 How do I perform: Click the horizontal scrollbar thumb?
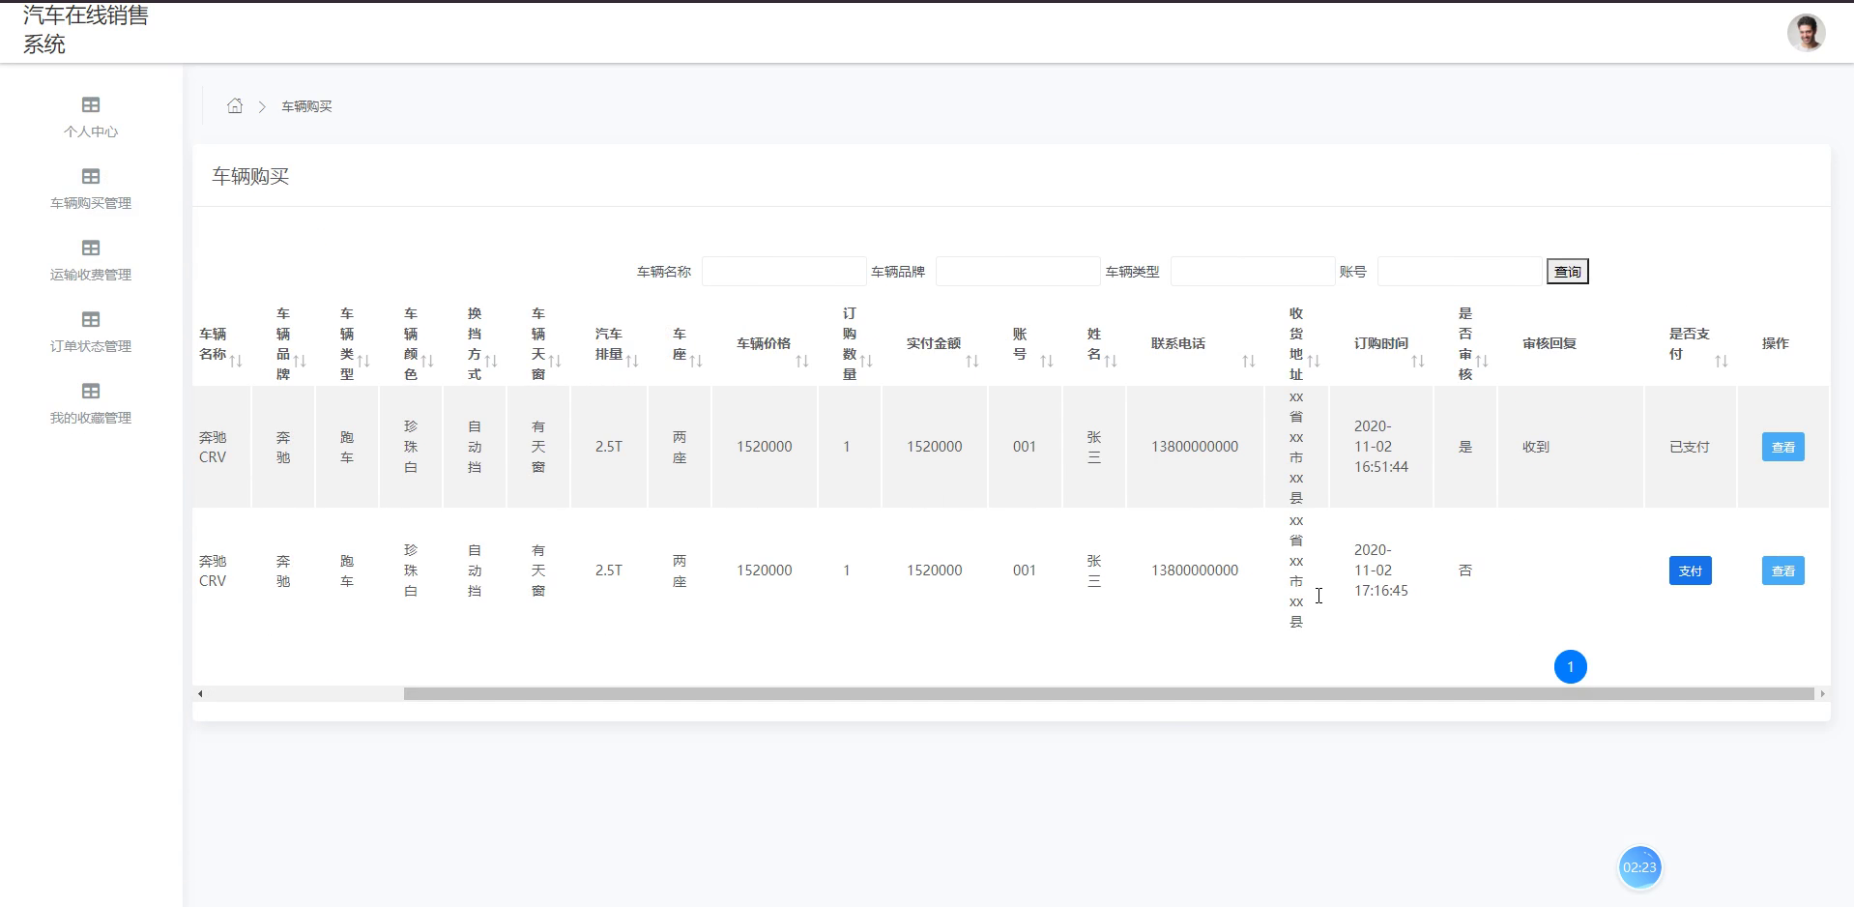tap(1109, 693)
